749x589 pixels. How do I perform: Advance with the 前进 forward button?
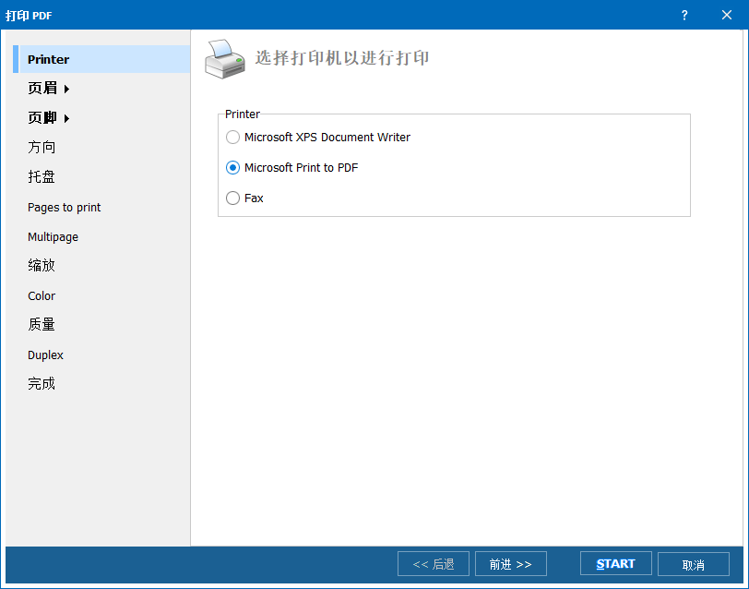tap(510, 563)
